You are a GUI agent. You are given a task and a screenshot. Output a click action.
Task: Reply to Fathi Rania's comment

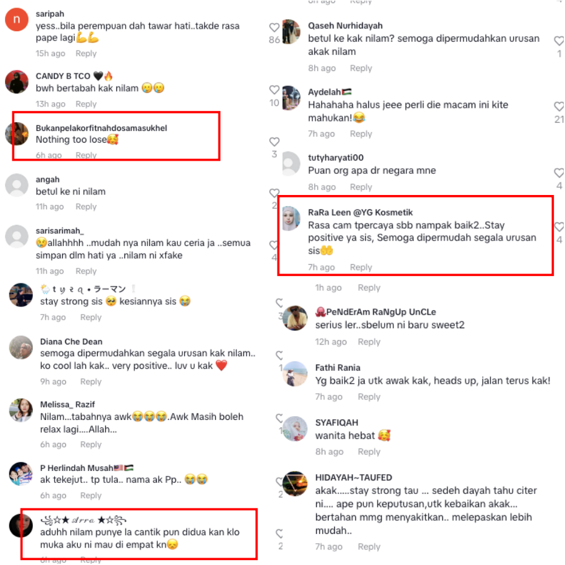pyautogui.click(x=369, y=397)
